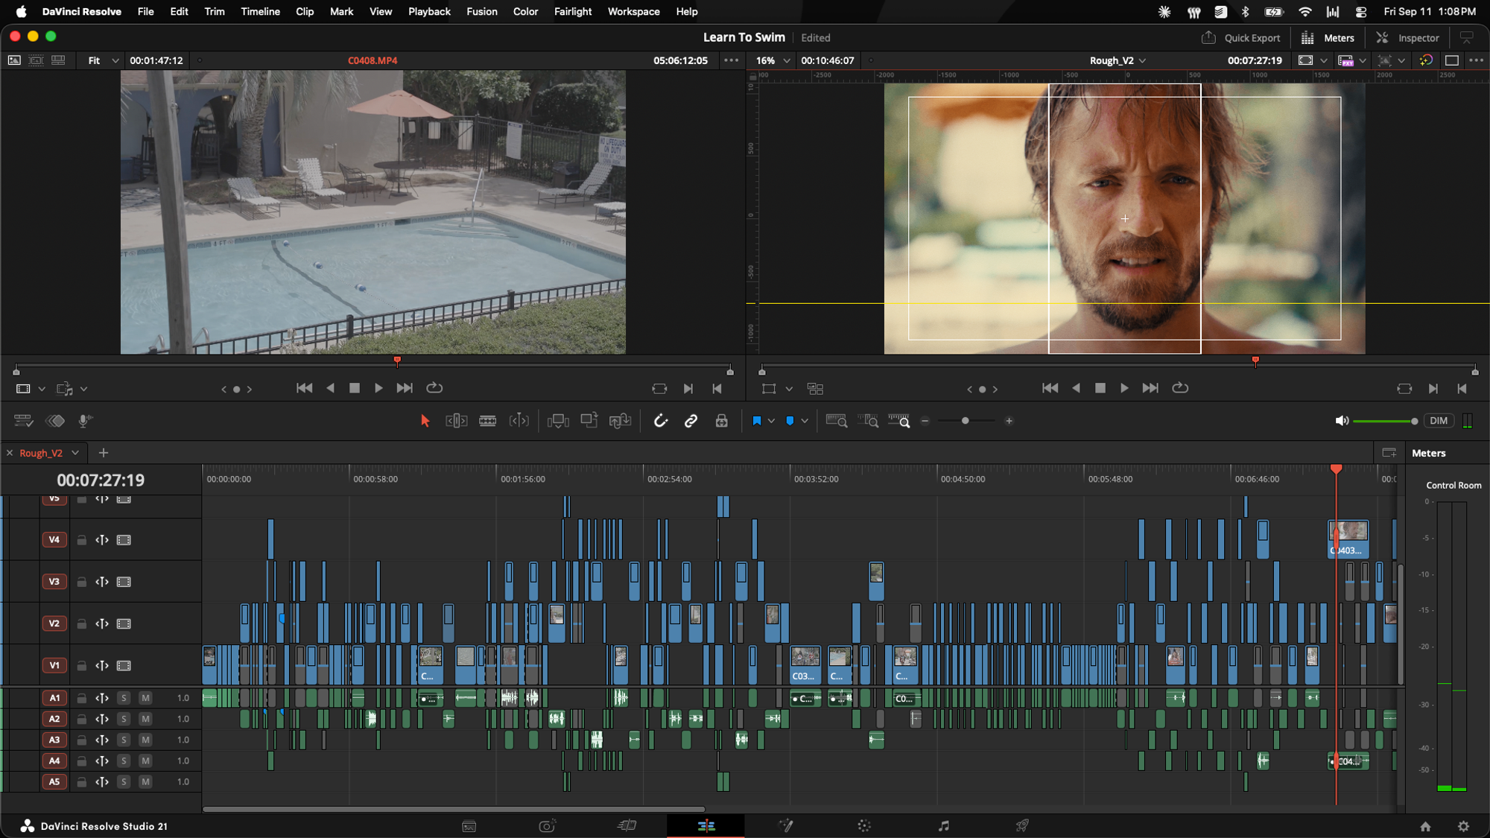The height and width of the screenshot is (838, 1490).
Task: Open the Fusion menu
Action: (x=481, y=11)
